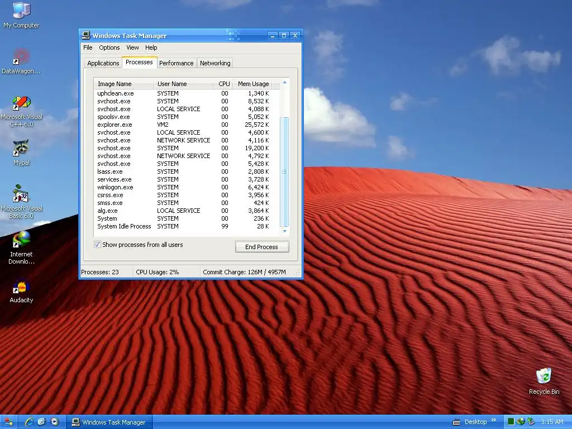Select the Processes tab
The width and height of the screenshot is (572, 429).
pyautogui.click(x=139, y=63)
